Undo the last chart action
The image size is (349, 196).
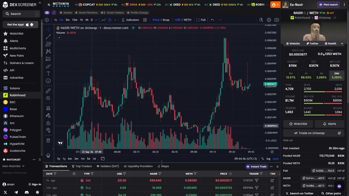(212, 20)
